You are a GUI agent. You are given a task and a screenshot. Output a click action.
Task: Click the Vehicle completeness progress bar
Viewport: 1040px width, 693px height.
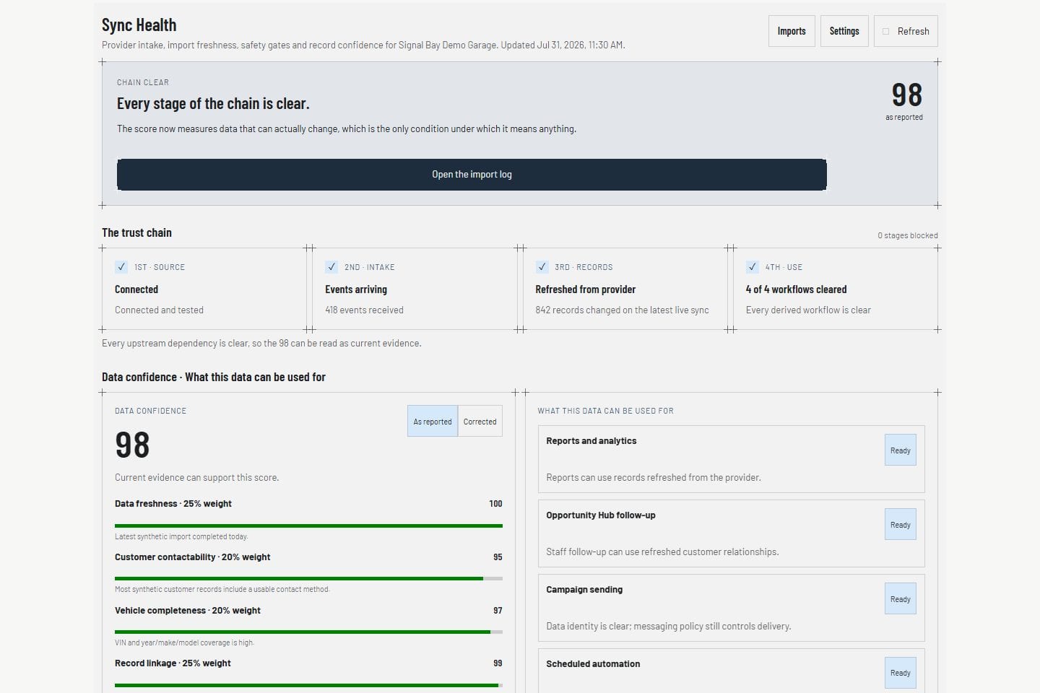pyautogui.click(x=308, y=632)
